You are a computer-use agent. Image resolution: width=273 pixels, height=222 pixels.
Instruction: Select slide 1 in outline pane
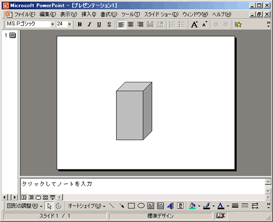coord(13,35)
